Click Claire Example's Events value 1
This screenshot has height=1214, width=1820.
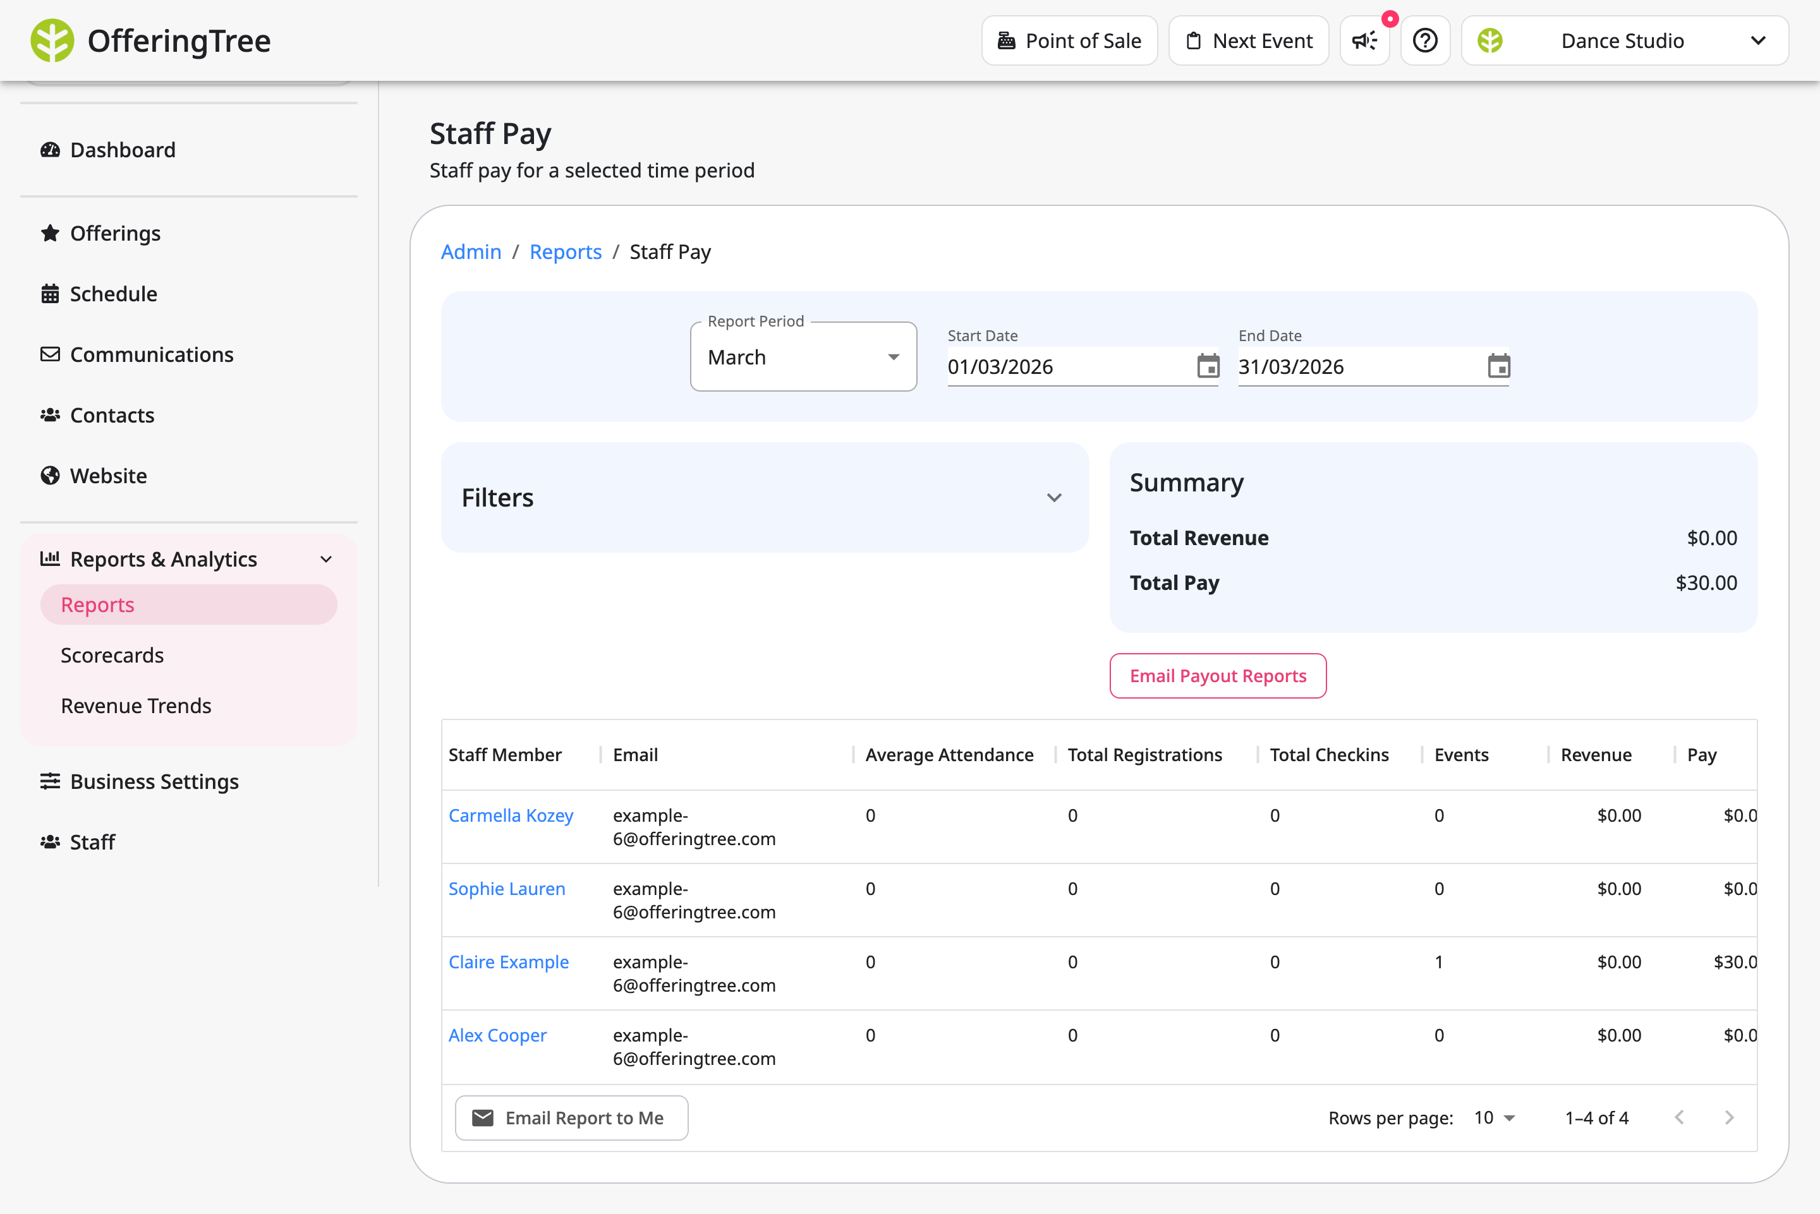pos(1438,961)
